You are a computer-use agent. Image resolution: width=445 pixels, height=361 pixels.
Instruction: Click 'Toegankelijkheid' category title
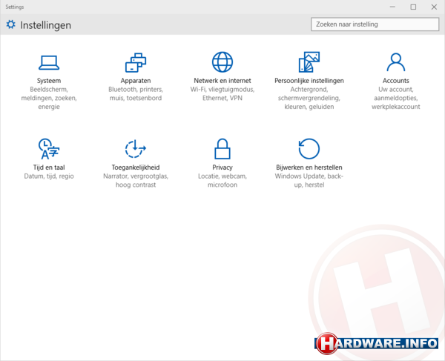coord(136,168)
